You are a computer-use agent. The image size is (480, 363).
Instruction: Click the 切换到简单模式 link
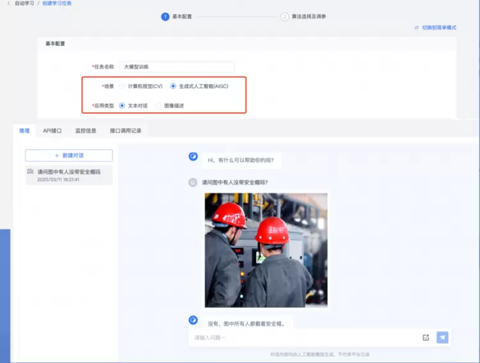pos(435,28)
